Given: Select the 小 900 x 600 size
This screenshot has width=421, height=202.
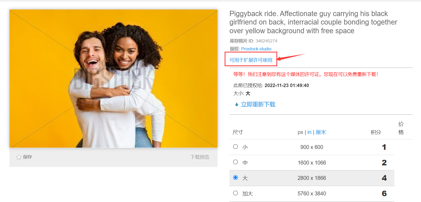Looking at the screenshot, I should coord(235,147).
